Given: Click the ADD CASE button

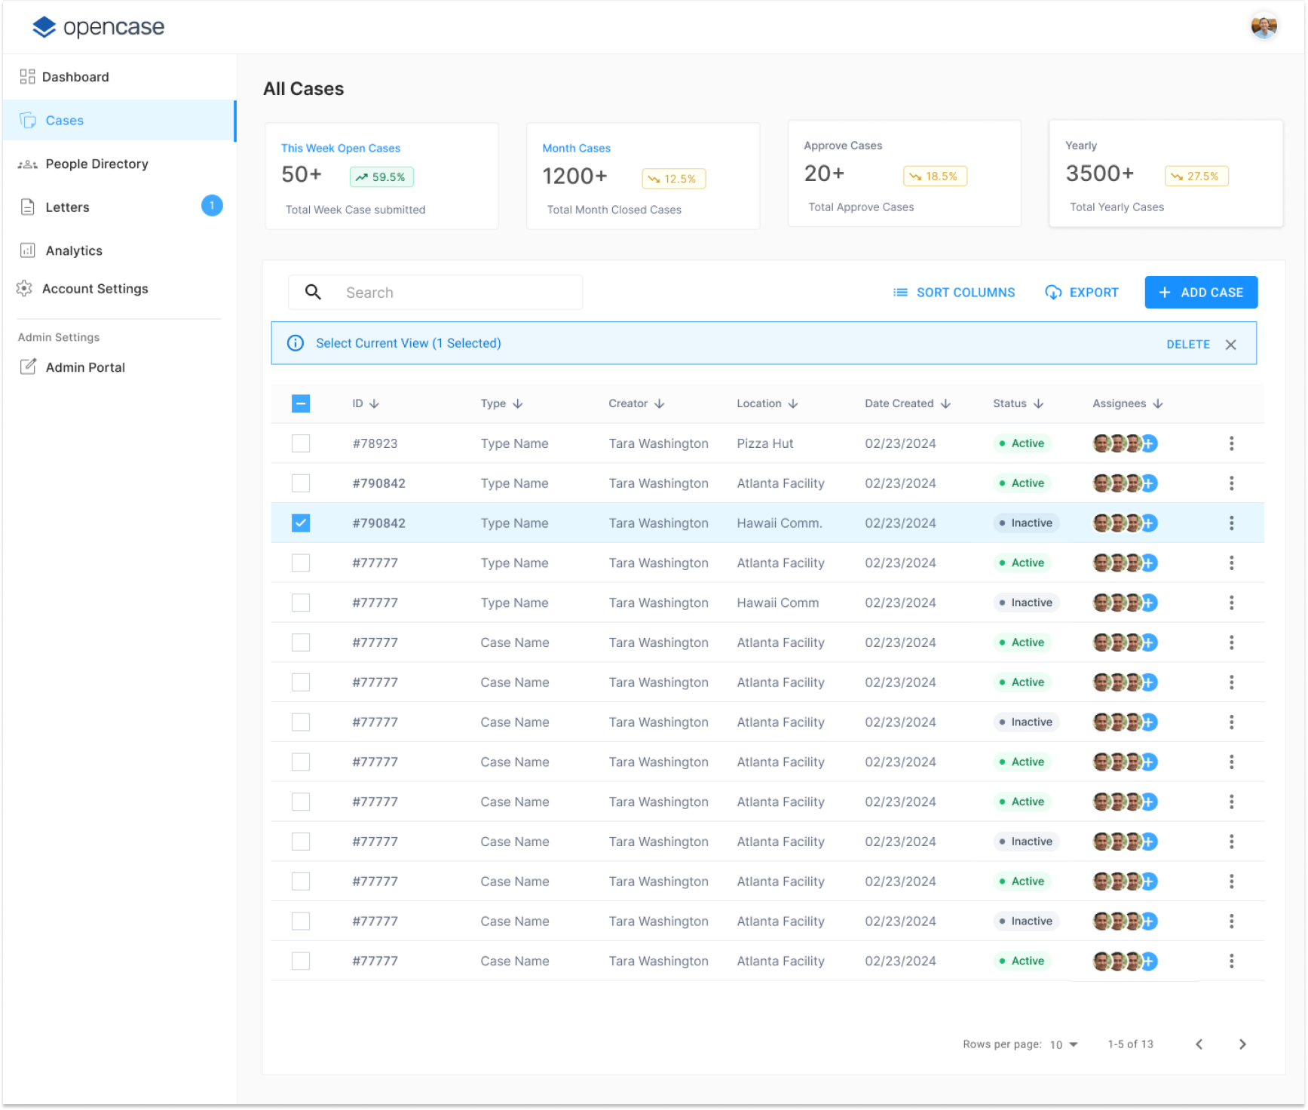Looking at the screenshot, I should [1201, 293].
